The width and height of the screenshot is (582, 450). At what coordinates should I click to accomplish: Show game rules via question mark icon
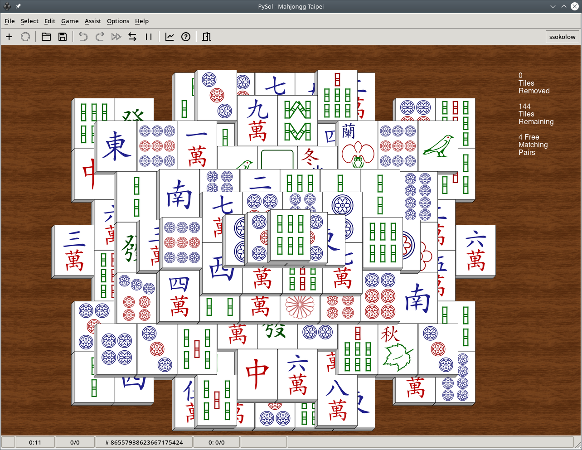(x=186, y=37)
